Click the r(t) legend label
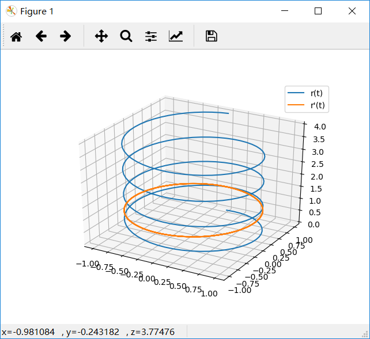Viewport: 370px width, 339px height. [x=316, y=94]
